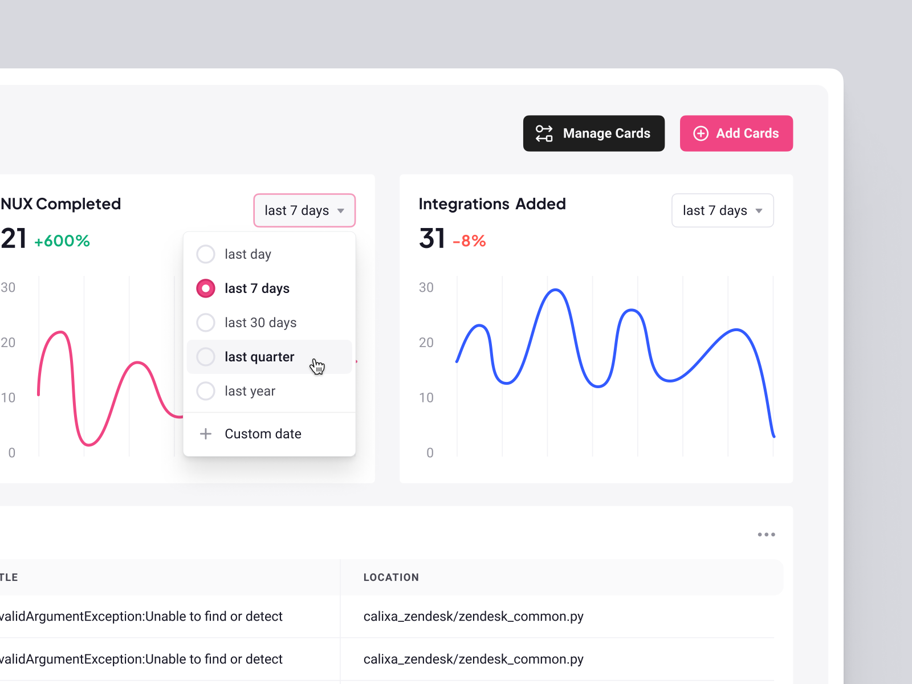Click the Custom date option
Viewport: 912px width, 684px height.
tap(263, 433)
